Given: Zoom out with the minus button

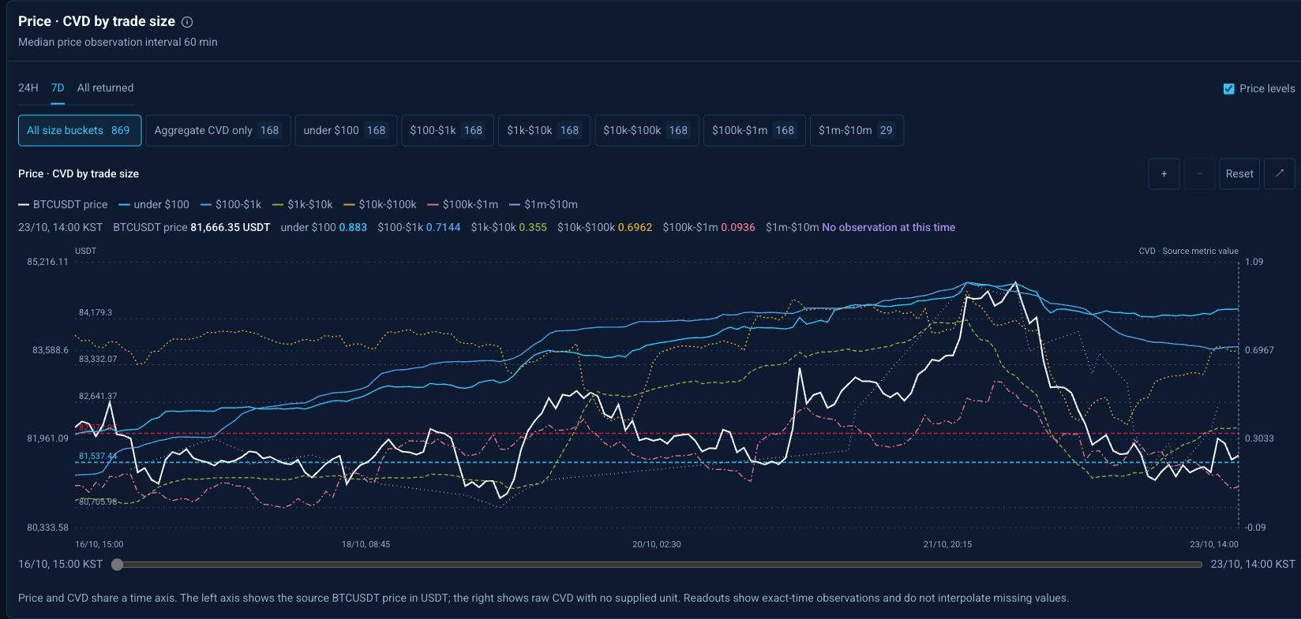Looking at the screenshot, I should coord(1200,173).
